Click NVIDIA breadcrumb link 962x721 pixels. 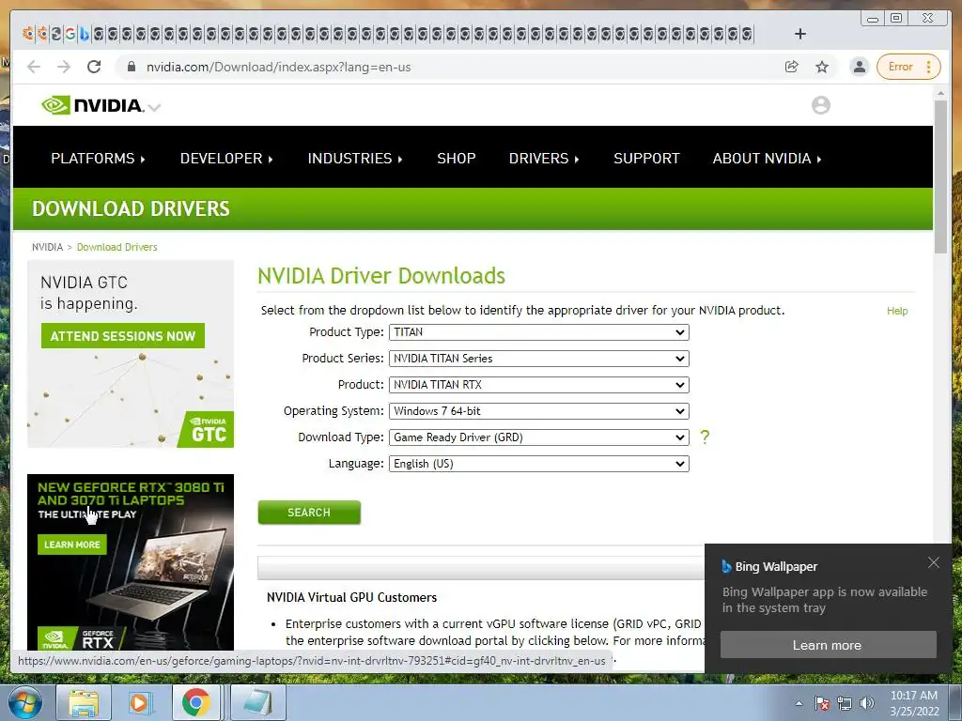click(x=47, y=247)
